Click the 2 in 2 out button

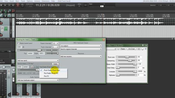coord(132,49)
